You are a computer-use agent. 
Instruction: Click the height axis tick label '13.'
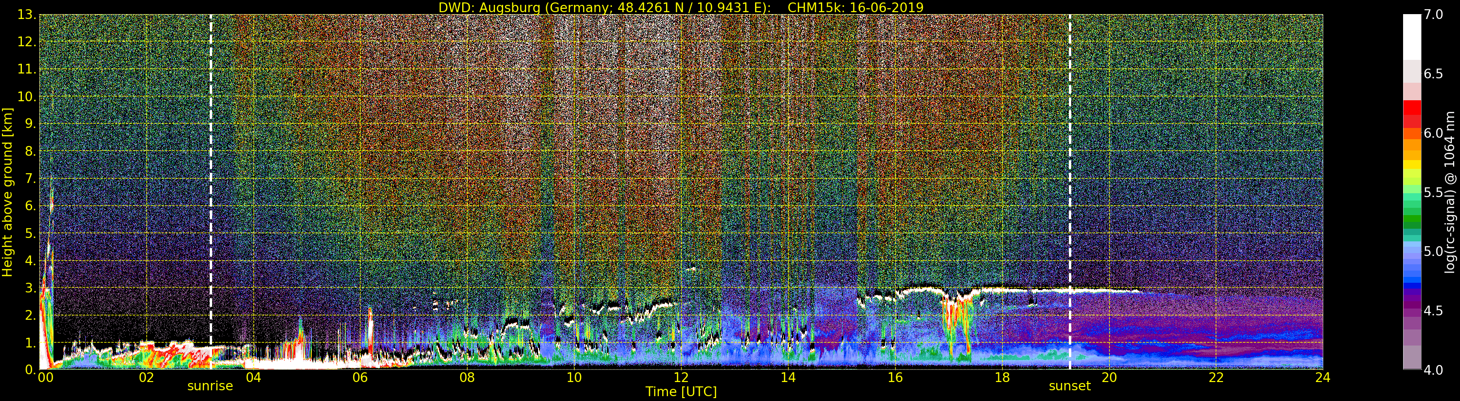27,15
